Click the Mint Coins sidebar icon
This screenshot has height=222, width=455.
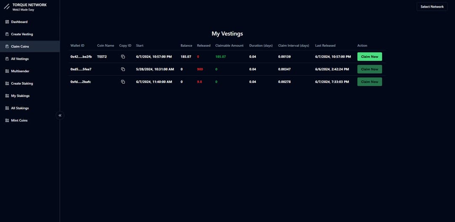[x=7, y=120]
